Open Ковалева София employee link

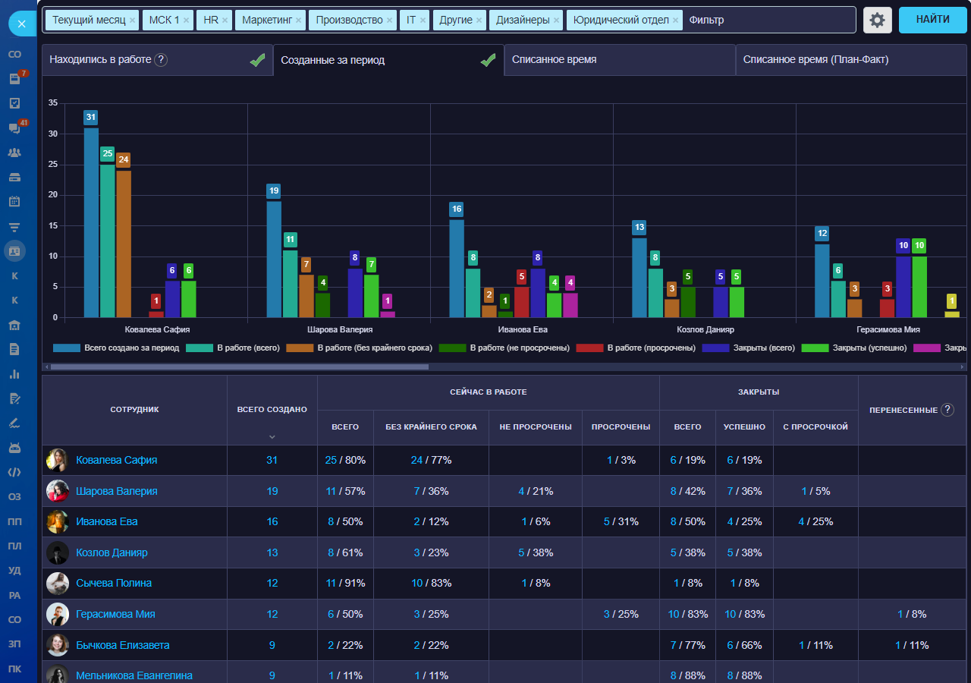[117, 460]
